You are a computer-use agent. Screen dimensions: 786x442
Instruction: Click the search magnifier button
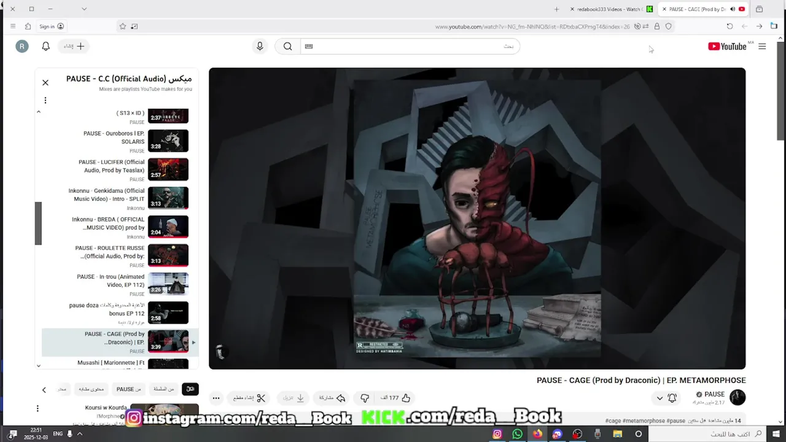pos(287,46)
